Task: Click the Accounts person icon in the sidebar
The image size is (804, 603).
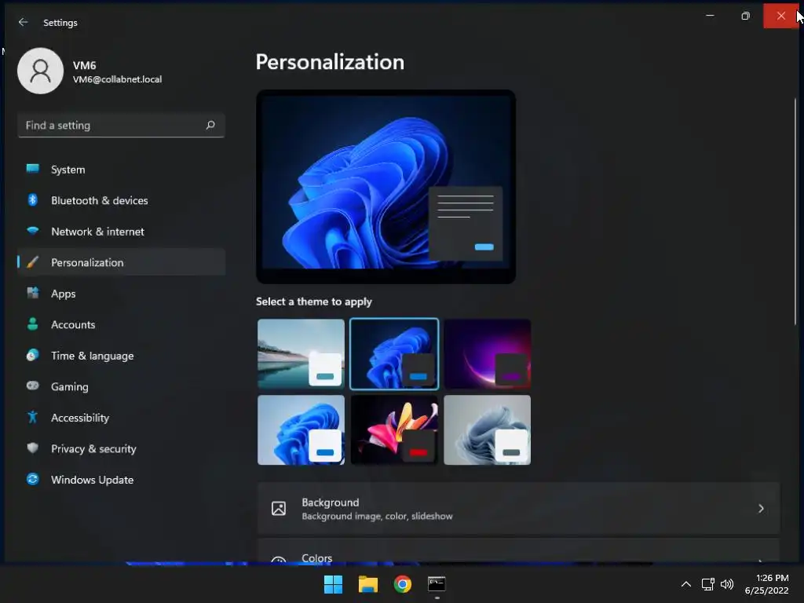Action: click(x=33, y=324)
